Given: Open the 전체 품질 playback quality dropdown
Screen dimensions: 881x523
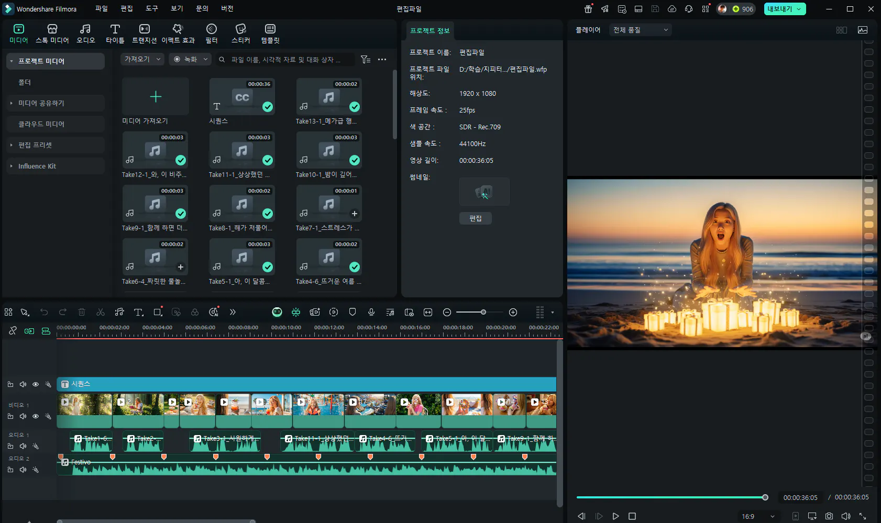Looking at the screenshot, I should [640, 30].
